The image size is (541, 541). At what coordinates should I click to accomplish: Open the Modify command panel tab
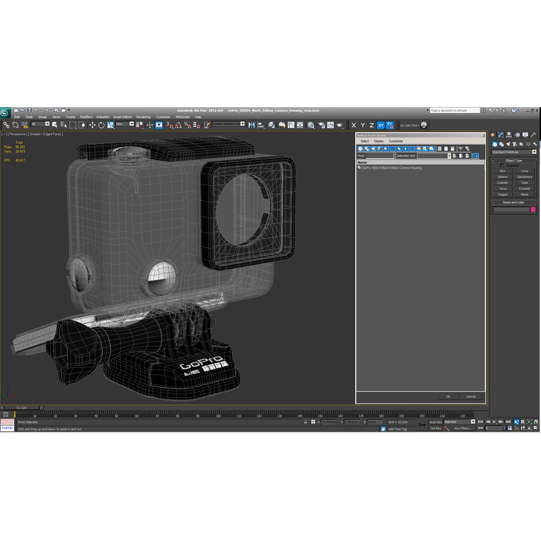pyautogui.click(x=500, y=135)
